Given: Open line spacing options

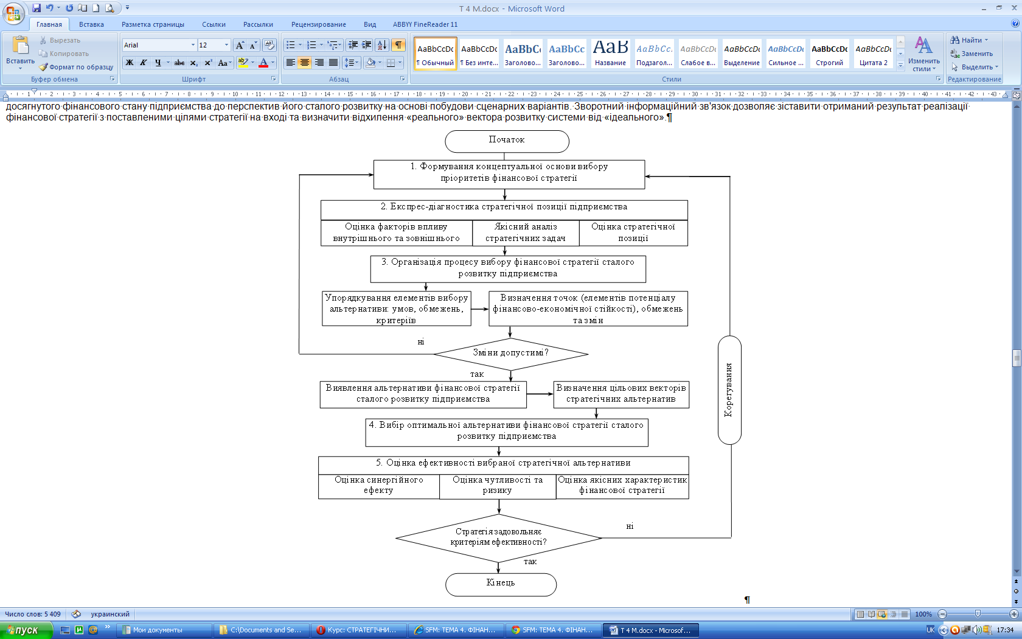Looking at the screenshot, I should click(351, 63).
